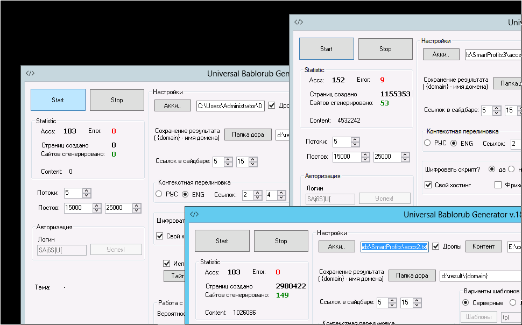Select да for Шифровать скрипт in top-right window

[492, 169]
